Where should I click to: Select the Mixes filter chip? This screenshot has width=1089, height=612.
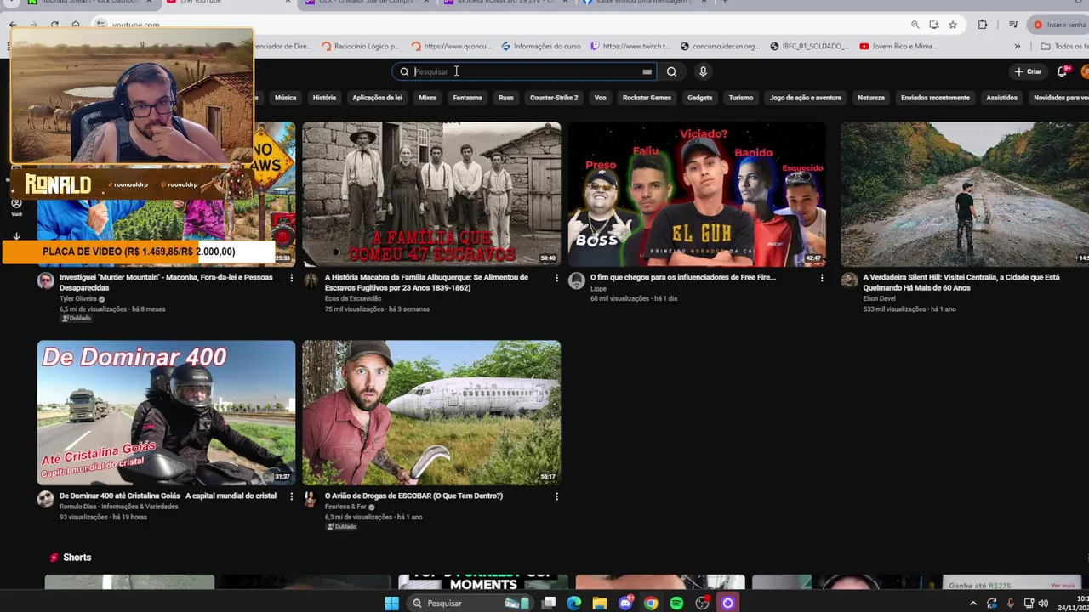(427, 98)
